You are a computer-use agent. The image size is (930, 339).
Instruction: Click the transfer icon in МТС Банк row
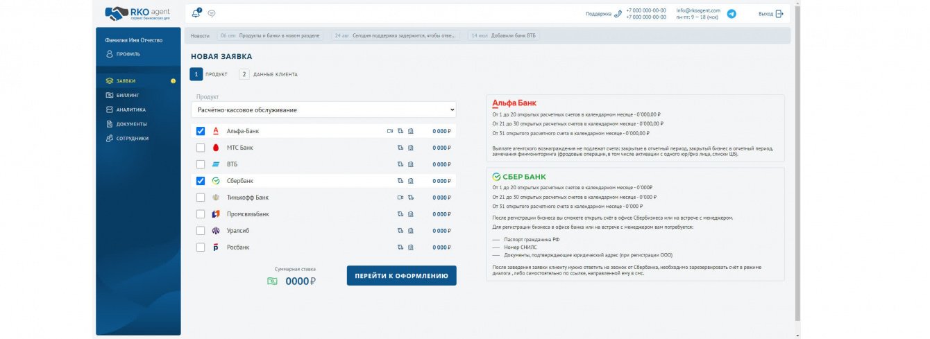[400, 148]
